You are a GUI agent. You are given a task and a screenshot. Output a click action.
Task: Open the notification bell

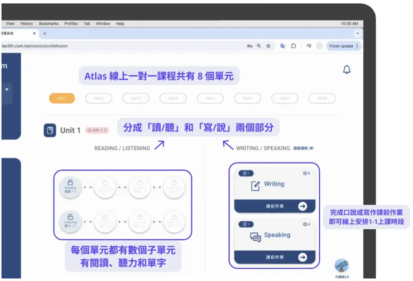click(347, 69)
